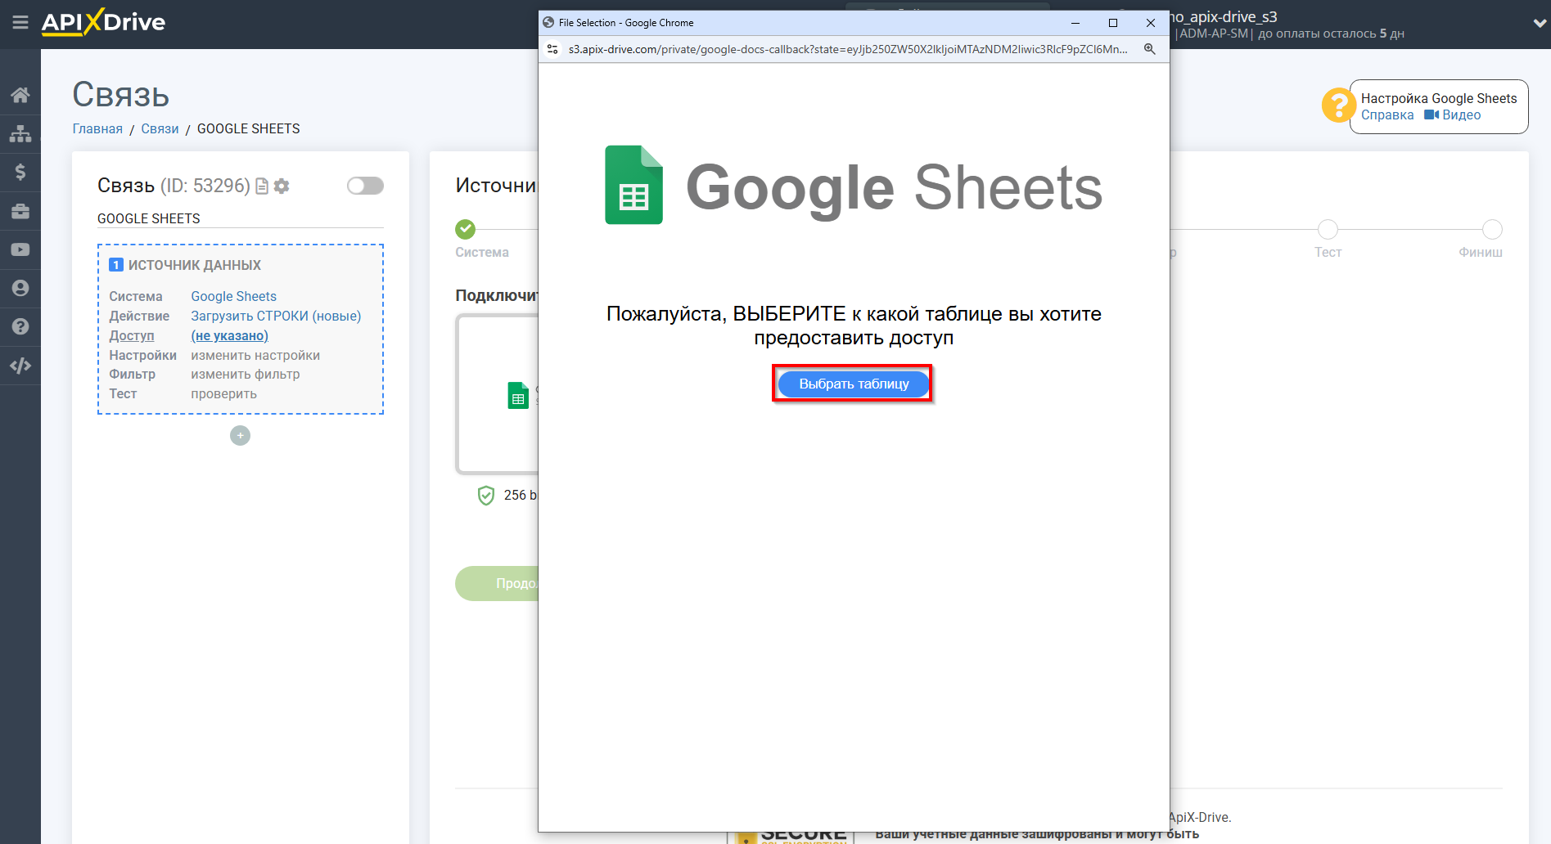
Task: Open help with the question mark sidebar icon
Action: click(x=20, y=326)
